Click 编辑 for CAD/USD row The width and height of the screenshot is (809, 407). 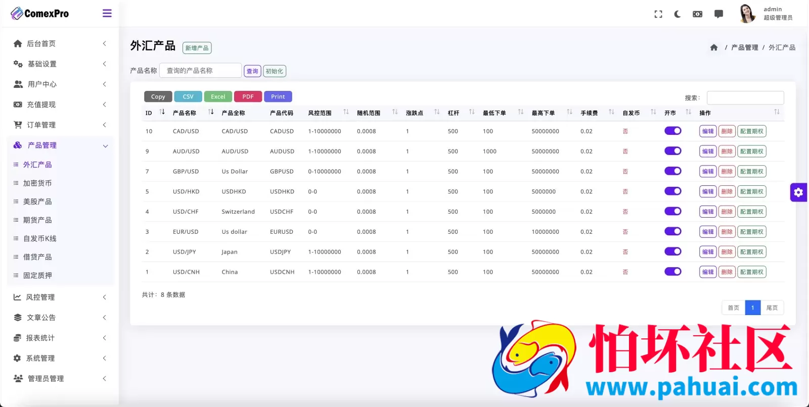708,131
